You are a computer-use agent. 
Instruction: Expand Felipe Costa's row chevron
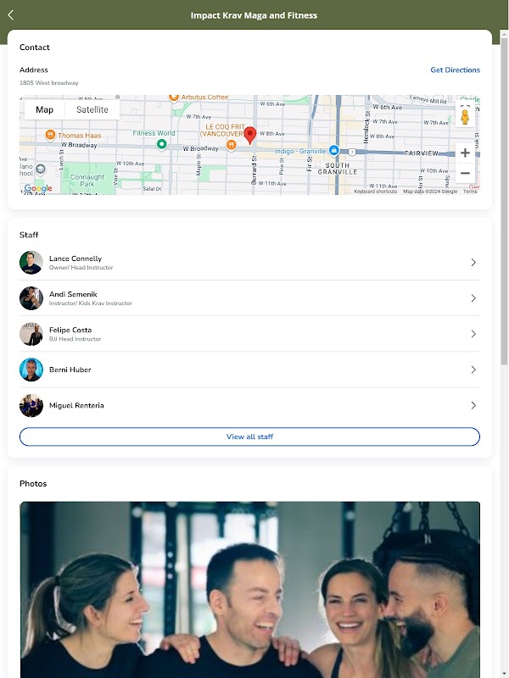[x=473, y=334]
